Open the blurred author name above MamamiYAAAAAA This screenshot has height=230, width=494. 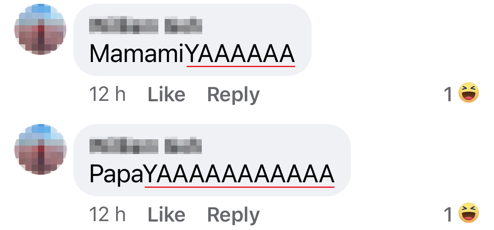[146, 25]
